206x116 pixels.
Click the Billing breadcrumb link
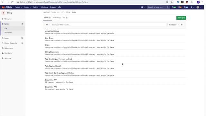pos(68,12)
